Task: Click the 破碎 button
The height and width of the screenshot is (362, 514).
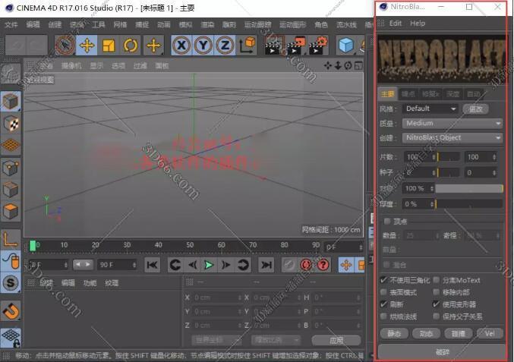Action: (442, 351)
